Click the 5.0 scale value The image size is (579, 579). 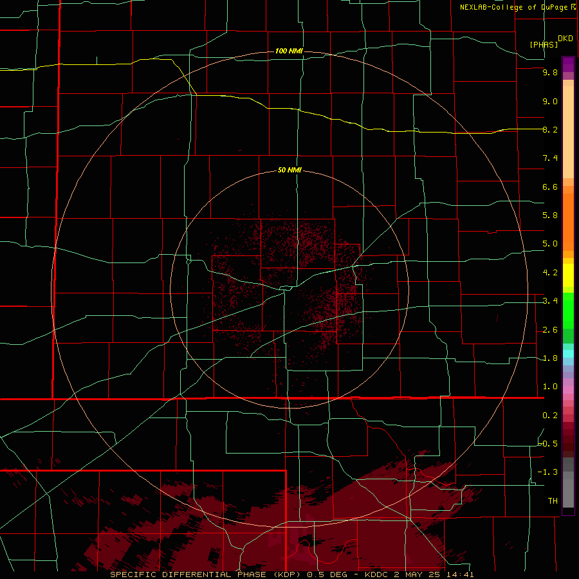550,244
